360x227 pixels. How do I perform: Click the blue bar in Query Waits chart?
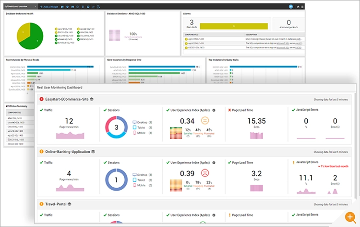264,67
